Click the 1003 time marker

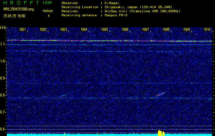(64, 30)
